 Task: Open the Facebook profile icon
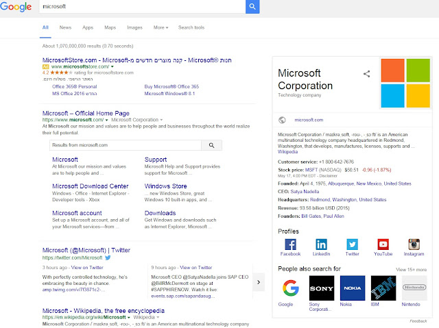click(290, 244)
